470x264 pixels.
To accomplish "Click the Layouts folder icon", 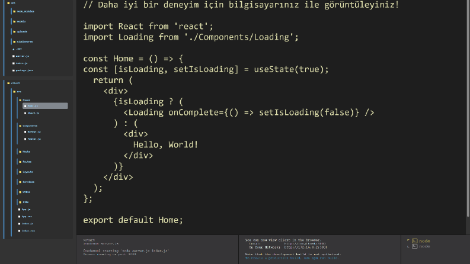I will click(x=20, y=172).
